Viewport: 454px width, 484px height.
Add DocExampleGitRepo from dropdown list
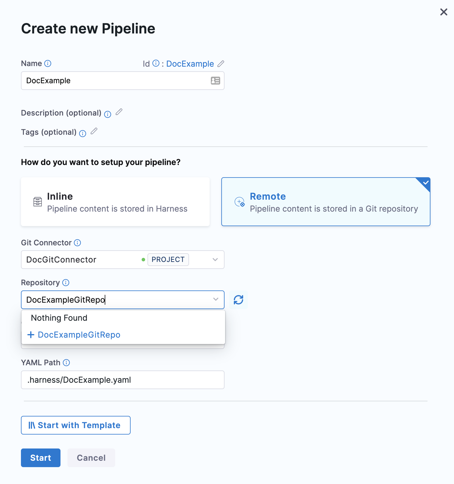click(x=79, y=335)
